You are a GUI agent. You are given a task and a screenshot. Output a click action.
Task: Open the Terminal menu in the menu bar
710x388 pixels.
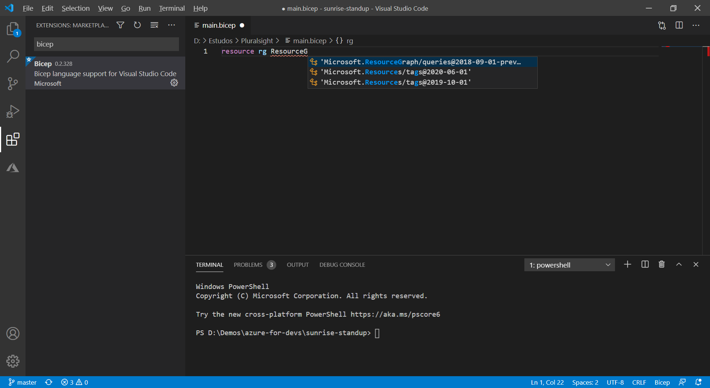tap(171, 8)
